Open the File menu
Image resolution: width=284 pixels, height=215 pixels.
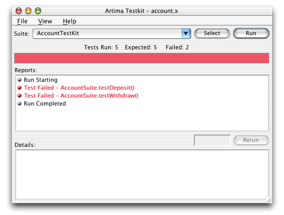22,22
